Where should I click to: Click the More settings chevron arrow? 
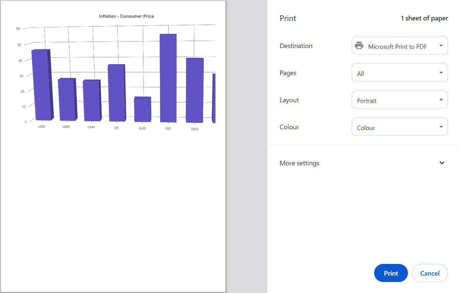[x=442, y=163]
